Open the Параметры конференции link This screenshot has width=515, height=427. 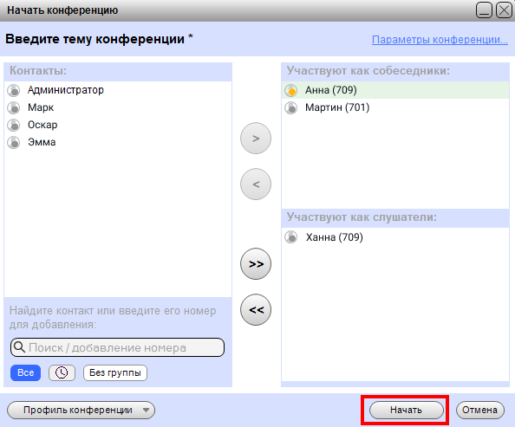click(440, 40)
